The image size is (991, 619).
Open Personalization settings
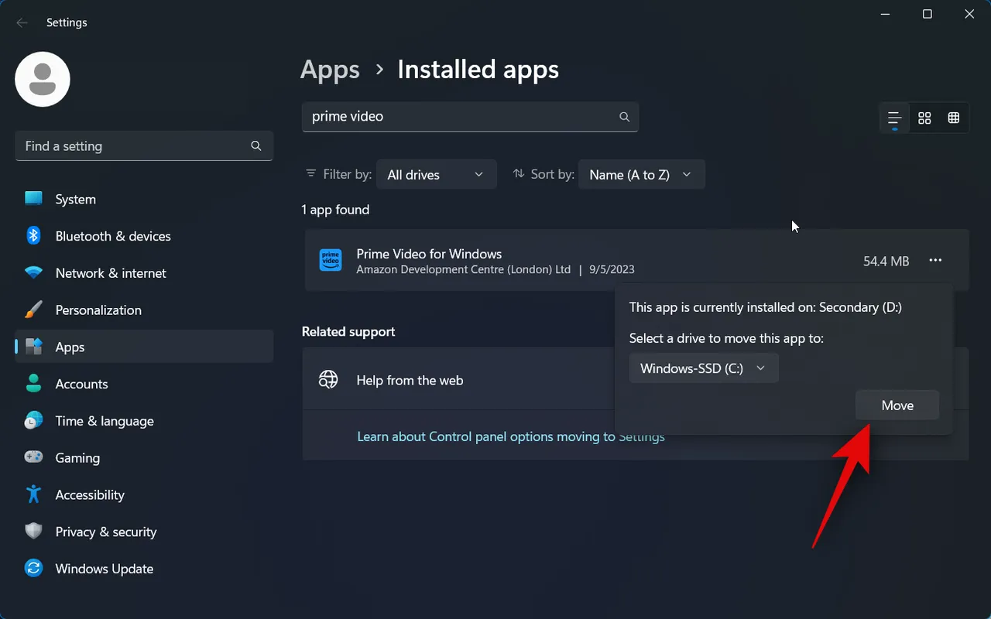tap(144, 310)
